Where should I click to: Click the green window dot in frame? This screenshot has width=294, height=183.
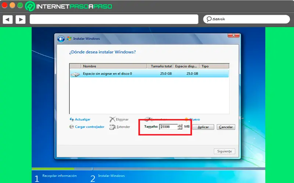(20, 5)
